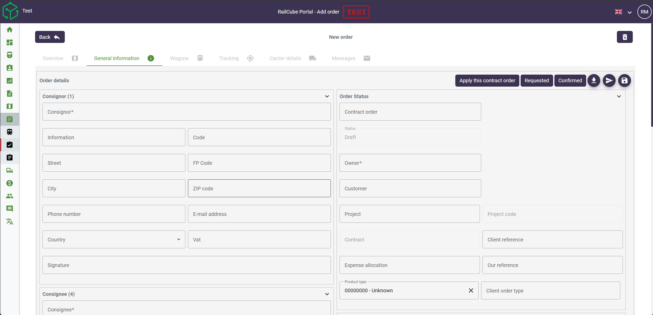Click the Expense allocation field
Image resolution: width=653 pixels, height=315 pixels.
[x=409, y=265]
